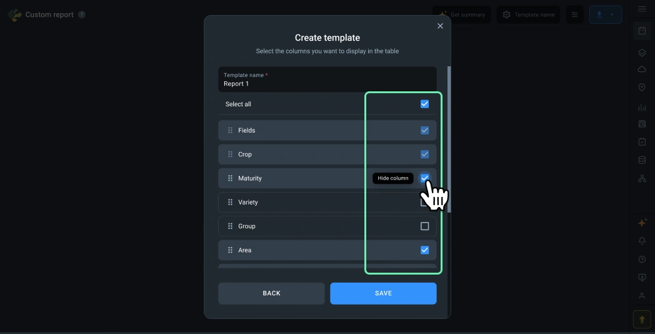The width and height of the screenshot is (655, 334).
Task: Open the weather cloud icon in sidebar
Action: (642, 69)
